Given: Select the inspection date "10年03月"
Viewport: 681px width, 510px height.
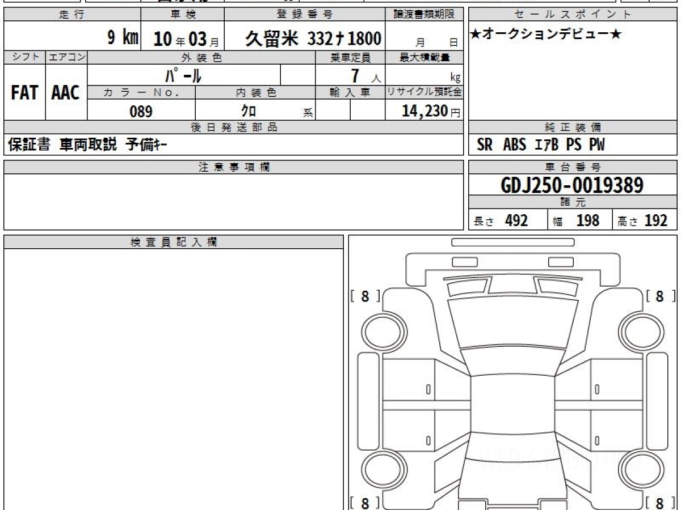Looking at the screenshot, I should point(186,39).
